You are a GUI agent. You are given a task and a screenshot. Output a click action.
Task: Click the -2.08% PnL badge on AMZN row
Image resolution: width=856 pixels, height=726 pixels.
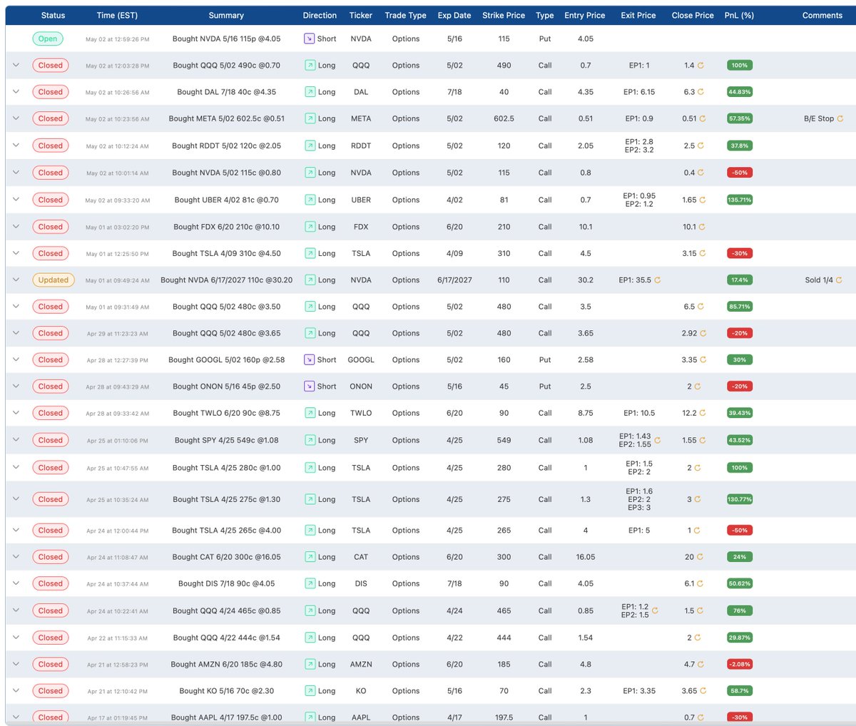(740, 664)
